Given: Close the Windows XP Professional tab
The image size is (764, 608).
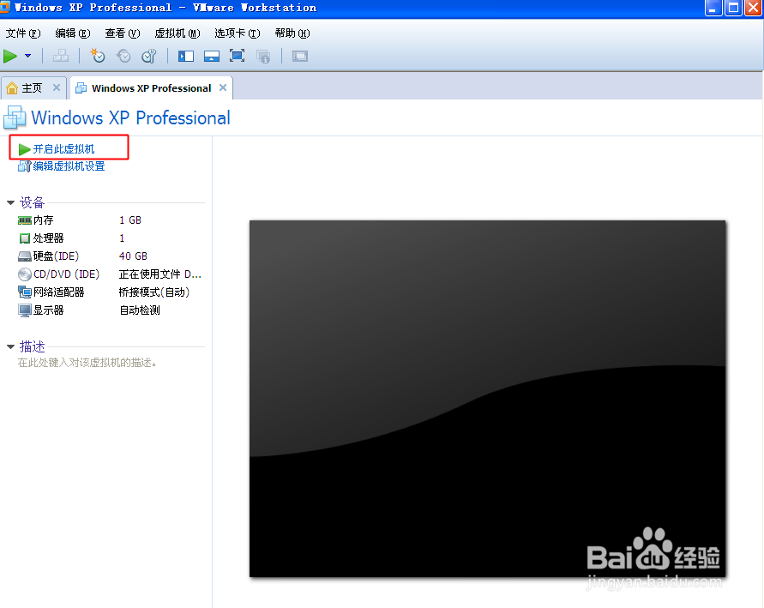Looking at the screenshot, I should click(x=223, y=87).
